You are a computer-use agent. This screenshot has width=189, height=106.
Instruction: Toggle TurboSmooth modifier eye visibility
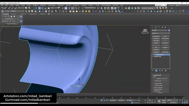(153, 55)
